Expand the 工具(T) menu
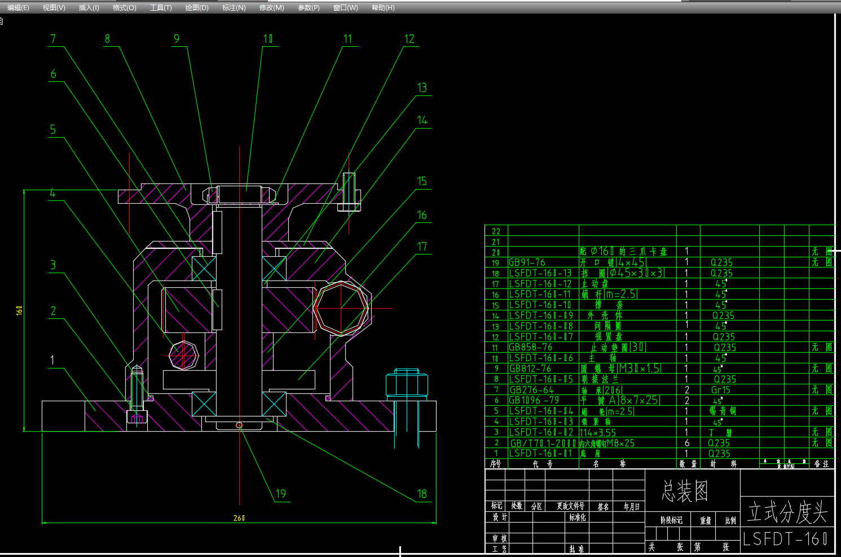Screen dimensions: 841x557 pyautogui.click(x=161, y=8)
